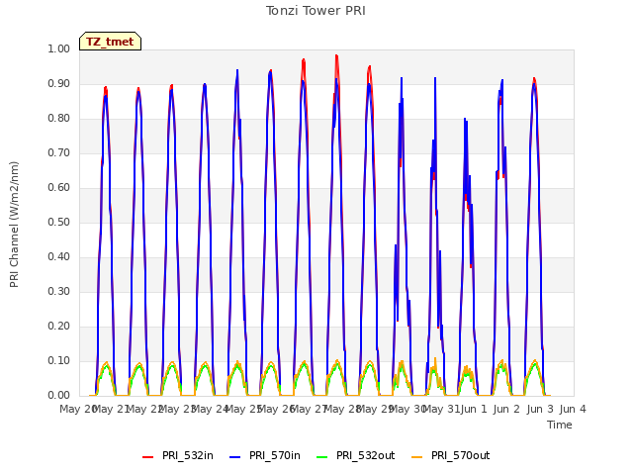Click the Jun 1 x-axis tick label
The height and width of the screenshot is (475, 633).
point(474,409)
